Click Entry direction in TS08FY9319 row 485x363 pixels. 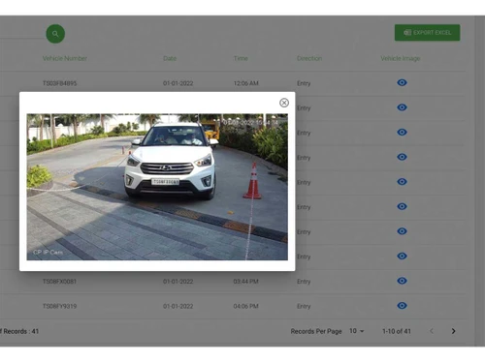[x=304, y=306]
